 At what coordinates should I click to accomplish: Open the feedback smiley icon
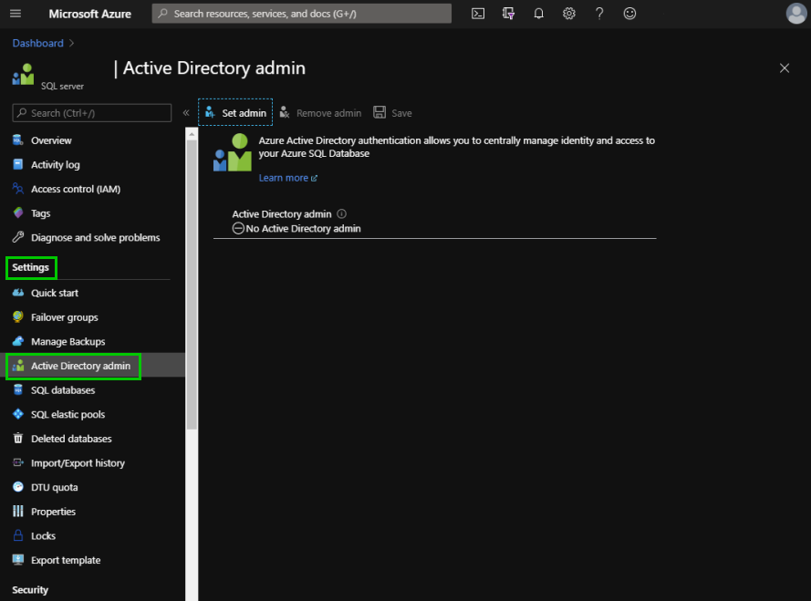point(629,14)
